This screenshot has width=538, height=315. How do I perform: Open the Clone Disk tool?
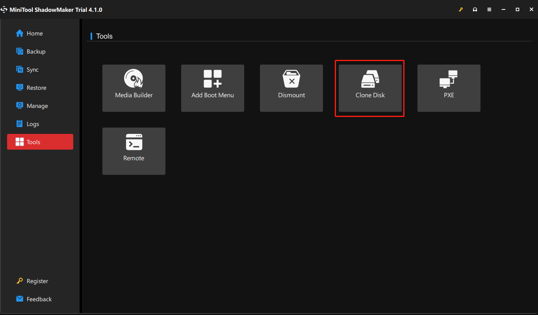tap(369, 88)
